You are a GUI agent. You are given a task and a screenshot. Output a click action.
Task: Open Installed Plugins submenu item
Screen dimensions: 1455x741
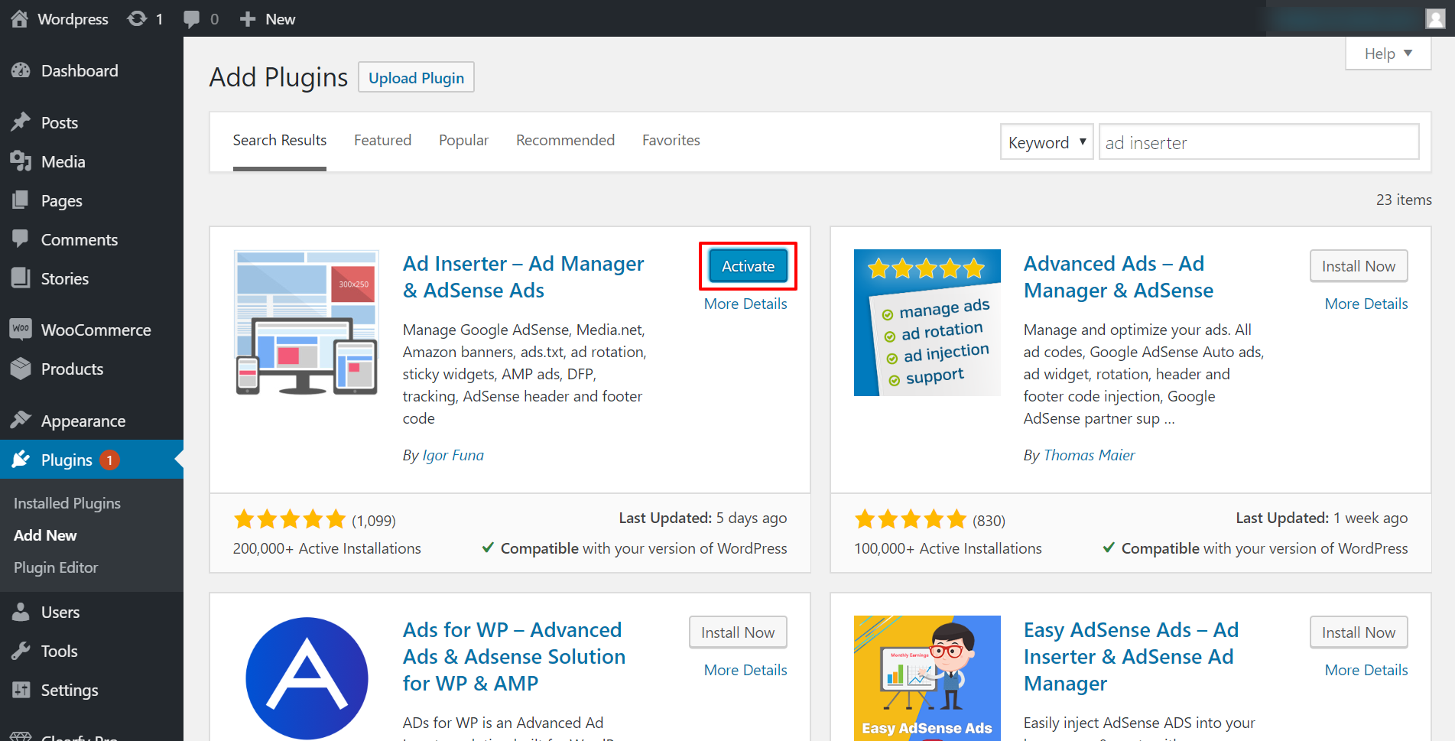[67, 503]
